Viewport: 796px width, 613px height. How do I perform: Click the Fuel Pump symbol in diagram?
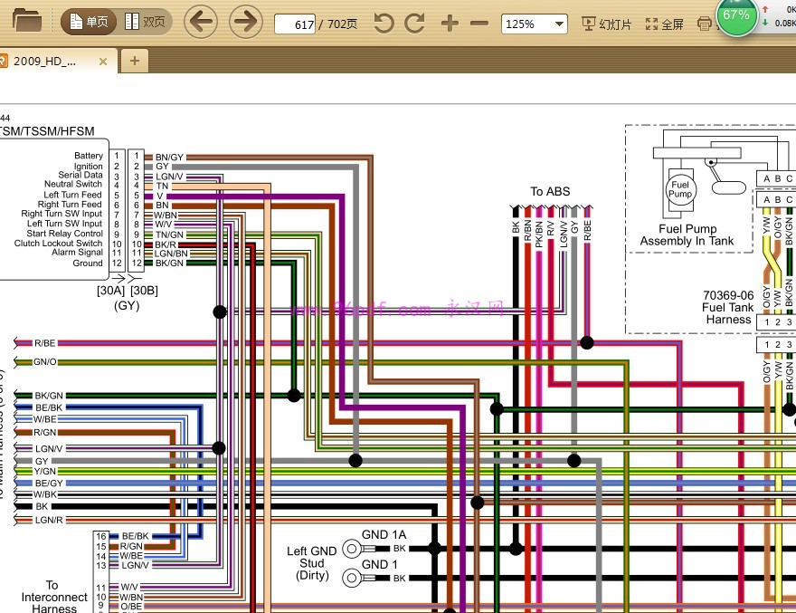point(680,189)
